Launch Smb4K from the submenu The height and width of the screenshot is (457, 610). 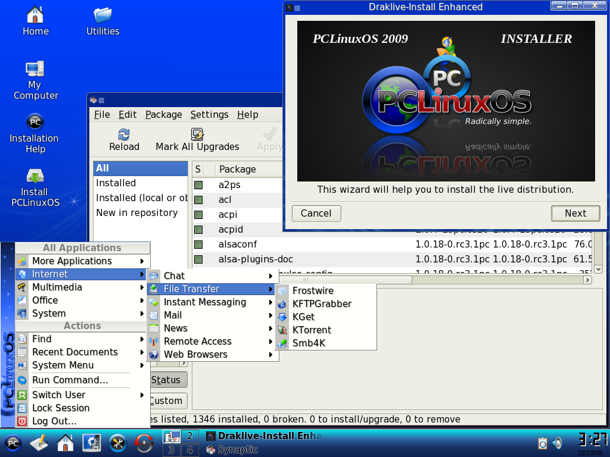326,343
